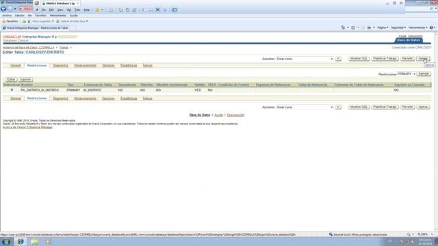The image size is (438, 246).
Task: Switch to upper Estadísticas tab
Action: pos(129,66)
